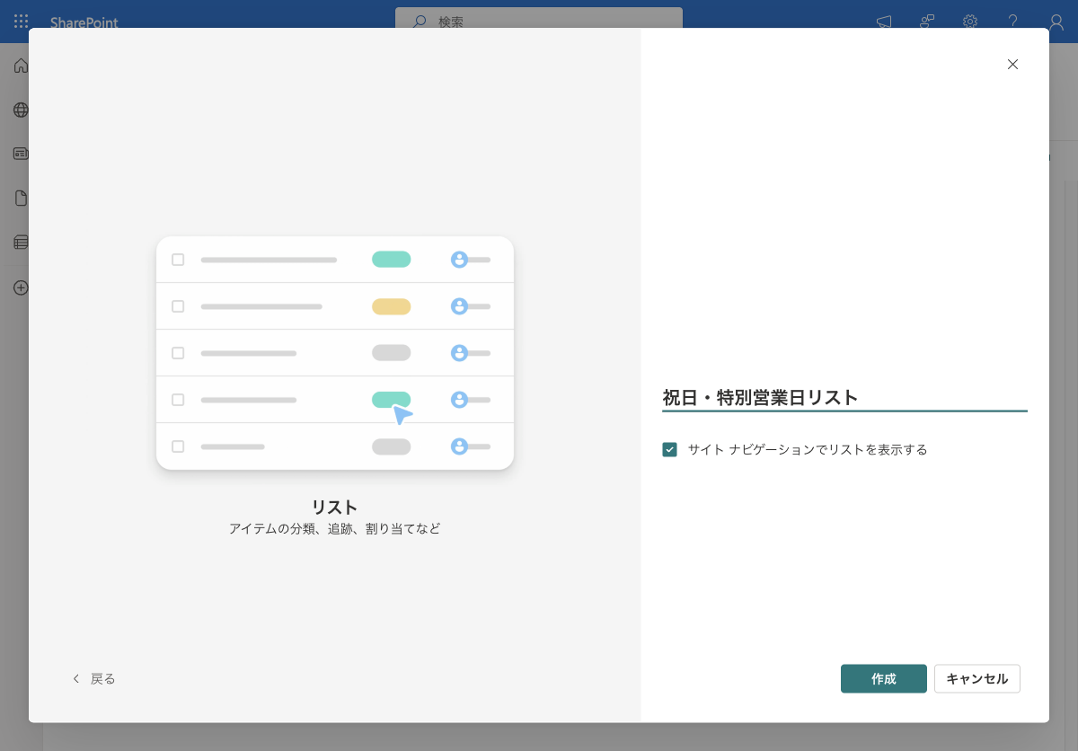This screenshot has height=751, width=1078.
Task: Open the megaphone what's new icon
Action: 884,22
